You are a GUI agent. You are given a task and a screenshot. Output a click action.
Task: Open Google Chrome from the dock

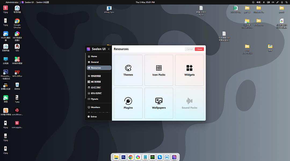point(130,157)
